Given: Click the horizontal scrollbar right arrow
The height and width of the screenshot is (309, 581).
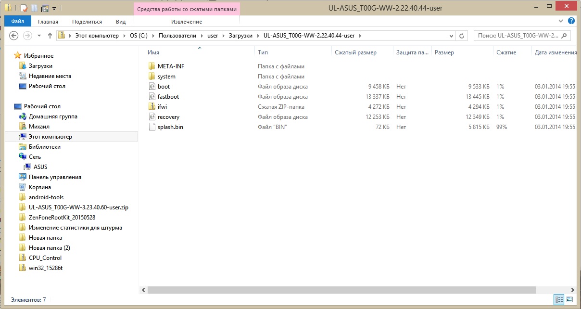Looking at the screenshot, I should point(572,290).
